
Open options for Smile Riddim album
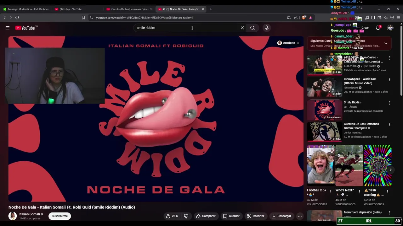tap(389, 103)
